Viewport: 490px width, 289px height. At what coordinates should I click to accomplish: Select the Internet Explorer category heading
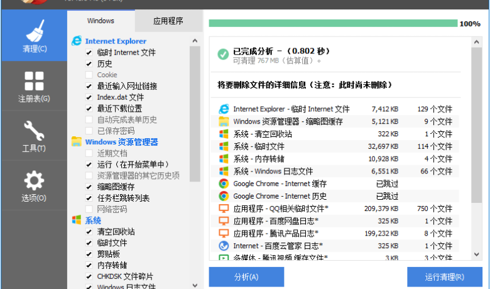116,41
